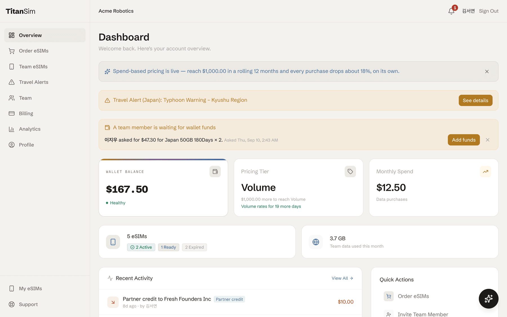This screenshot has height=317, width=507.
Task: Click the My eSIMs phone icon
Action: pyautogui.click(x=12, y=289)
